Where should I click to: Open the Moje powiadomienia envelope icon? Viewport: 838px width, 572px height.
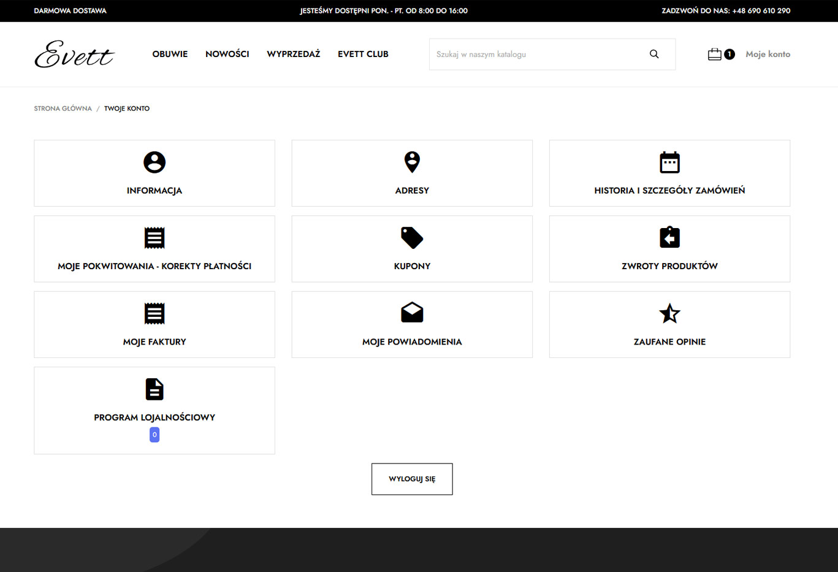coord(412,313)
